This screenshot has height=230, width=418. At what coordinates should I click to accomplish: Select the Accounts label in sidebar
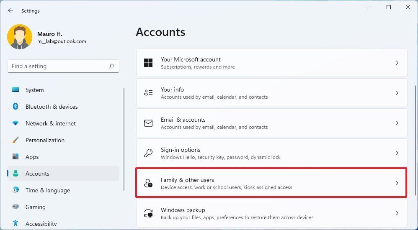pos(37,174)
